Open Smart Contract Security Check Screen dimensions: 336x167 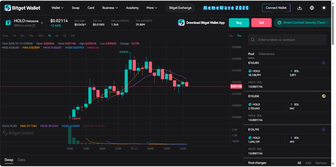(x=302, y=23)
